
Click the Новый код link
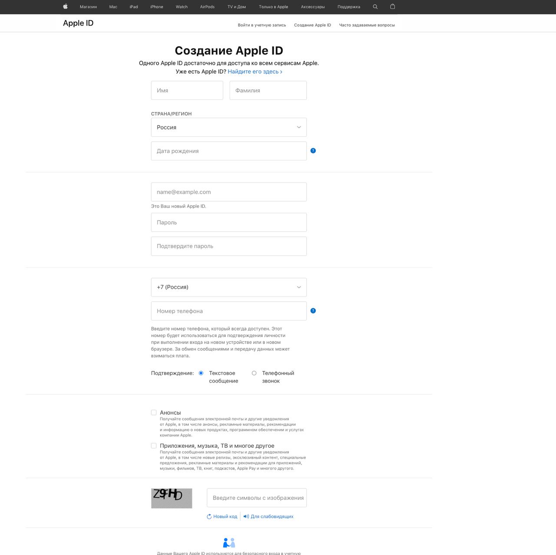tap(225, 517)
